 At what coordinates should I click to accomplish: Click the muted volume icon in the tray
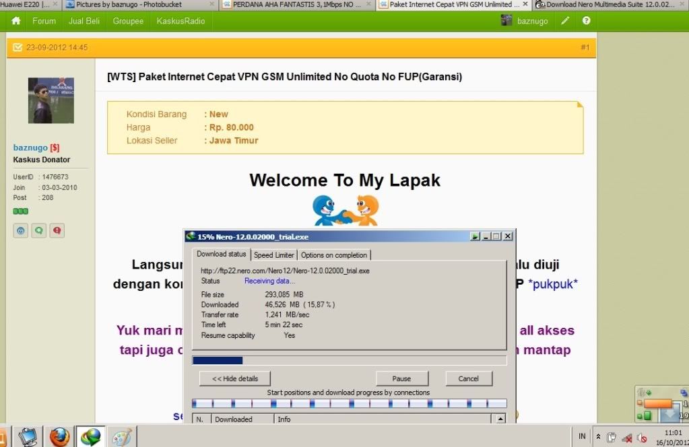642,438
